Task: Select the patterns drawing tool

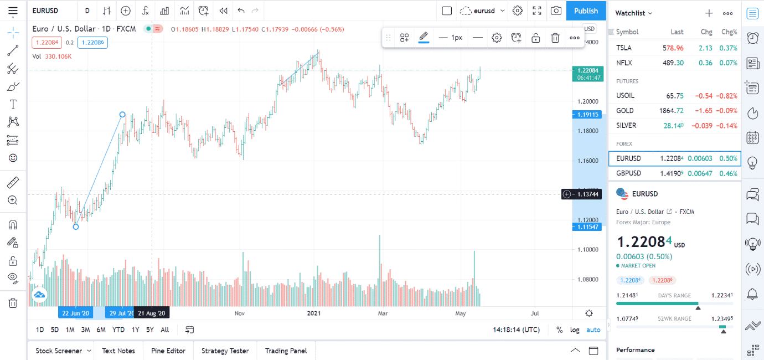Action: tap(13, 122)
